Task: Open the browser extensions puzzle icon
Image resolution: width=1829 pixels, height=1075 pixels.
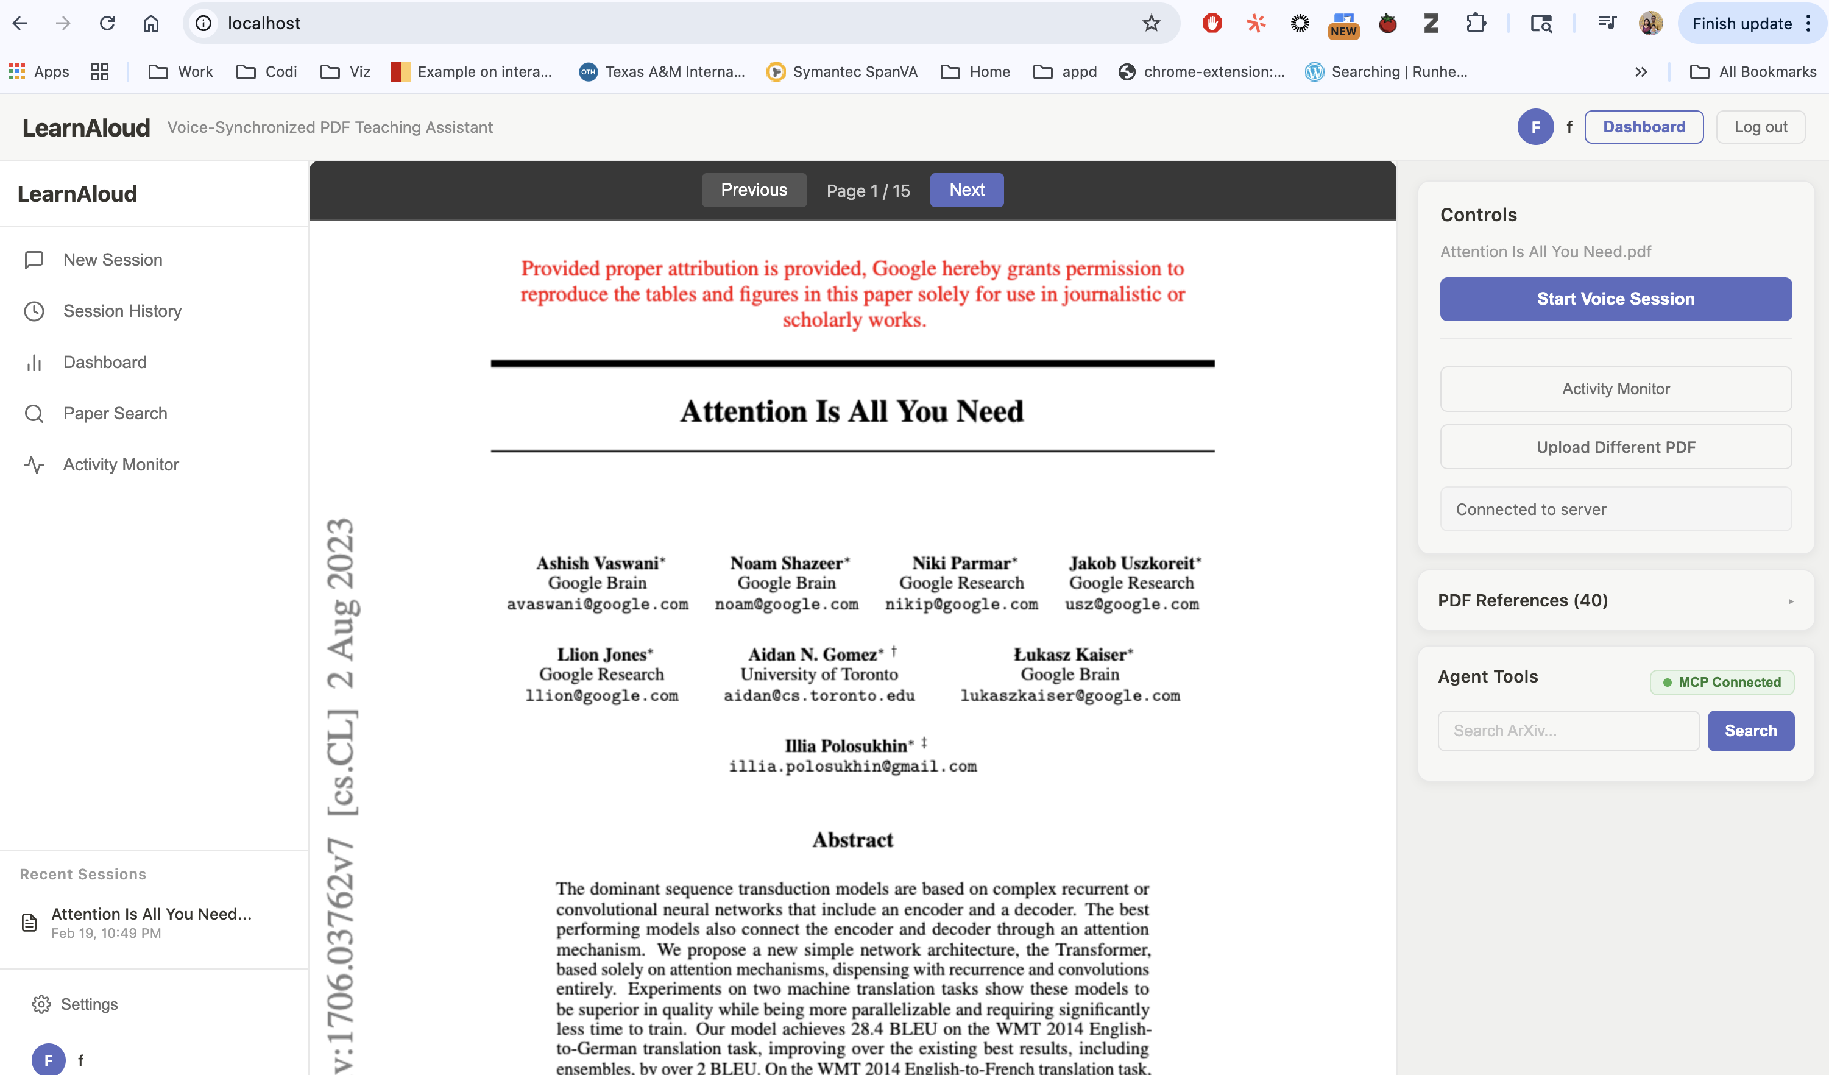Action: [x=1476, y=23]
